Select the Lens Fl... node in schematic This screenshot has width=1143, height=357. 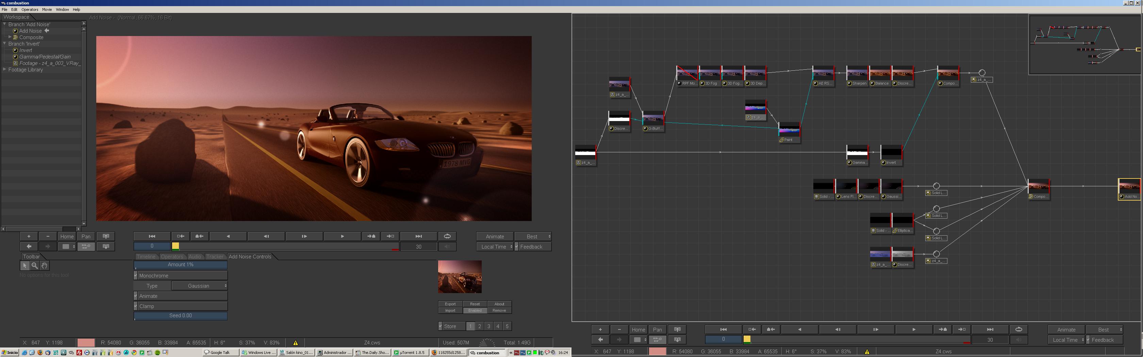[846, 189]
